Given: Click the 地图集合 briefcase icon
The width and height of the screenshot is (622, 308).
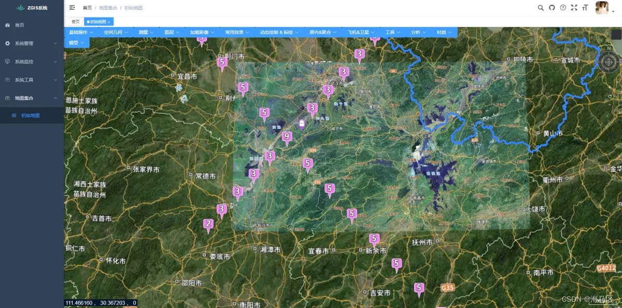Looking at the screenshot, I should 7,98.
